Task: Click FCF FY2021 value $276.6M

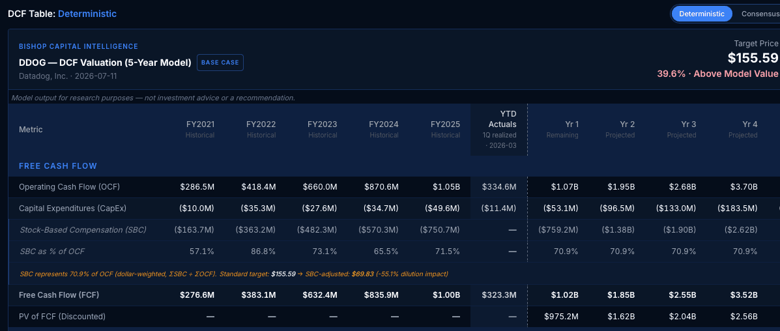Action: pyautogui.click(x=197, y=295)
